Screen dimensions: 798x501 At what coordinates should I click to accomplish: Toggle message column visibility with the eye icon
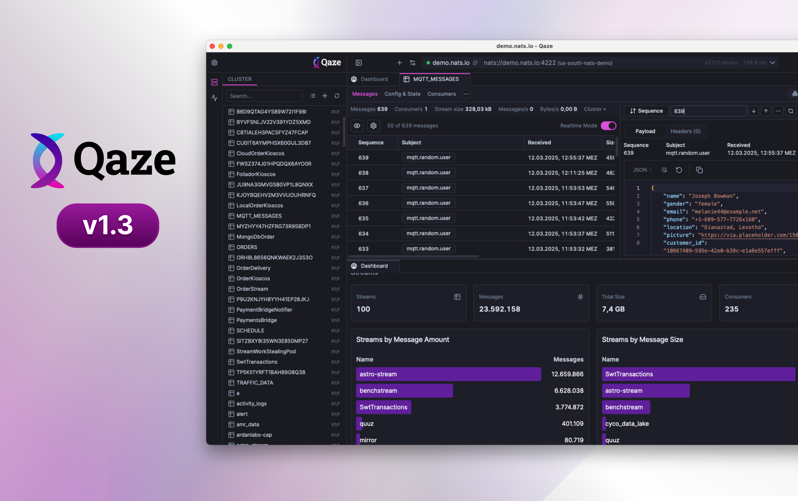coord(357,125)
